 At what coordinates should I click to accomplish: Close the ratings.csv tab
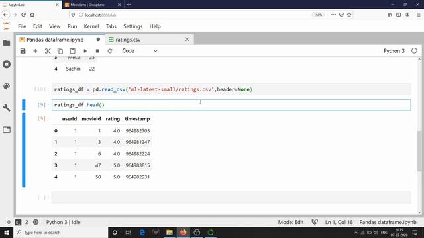[x=187, y=40]
